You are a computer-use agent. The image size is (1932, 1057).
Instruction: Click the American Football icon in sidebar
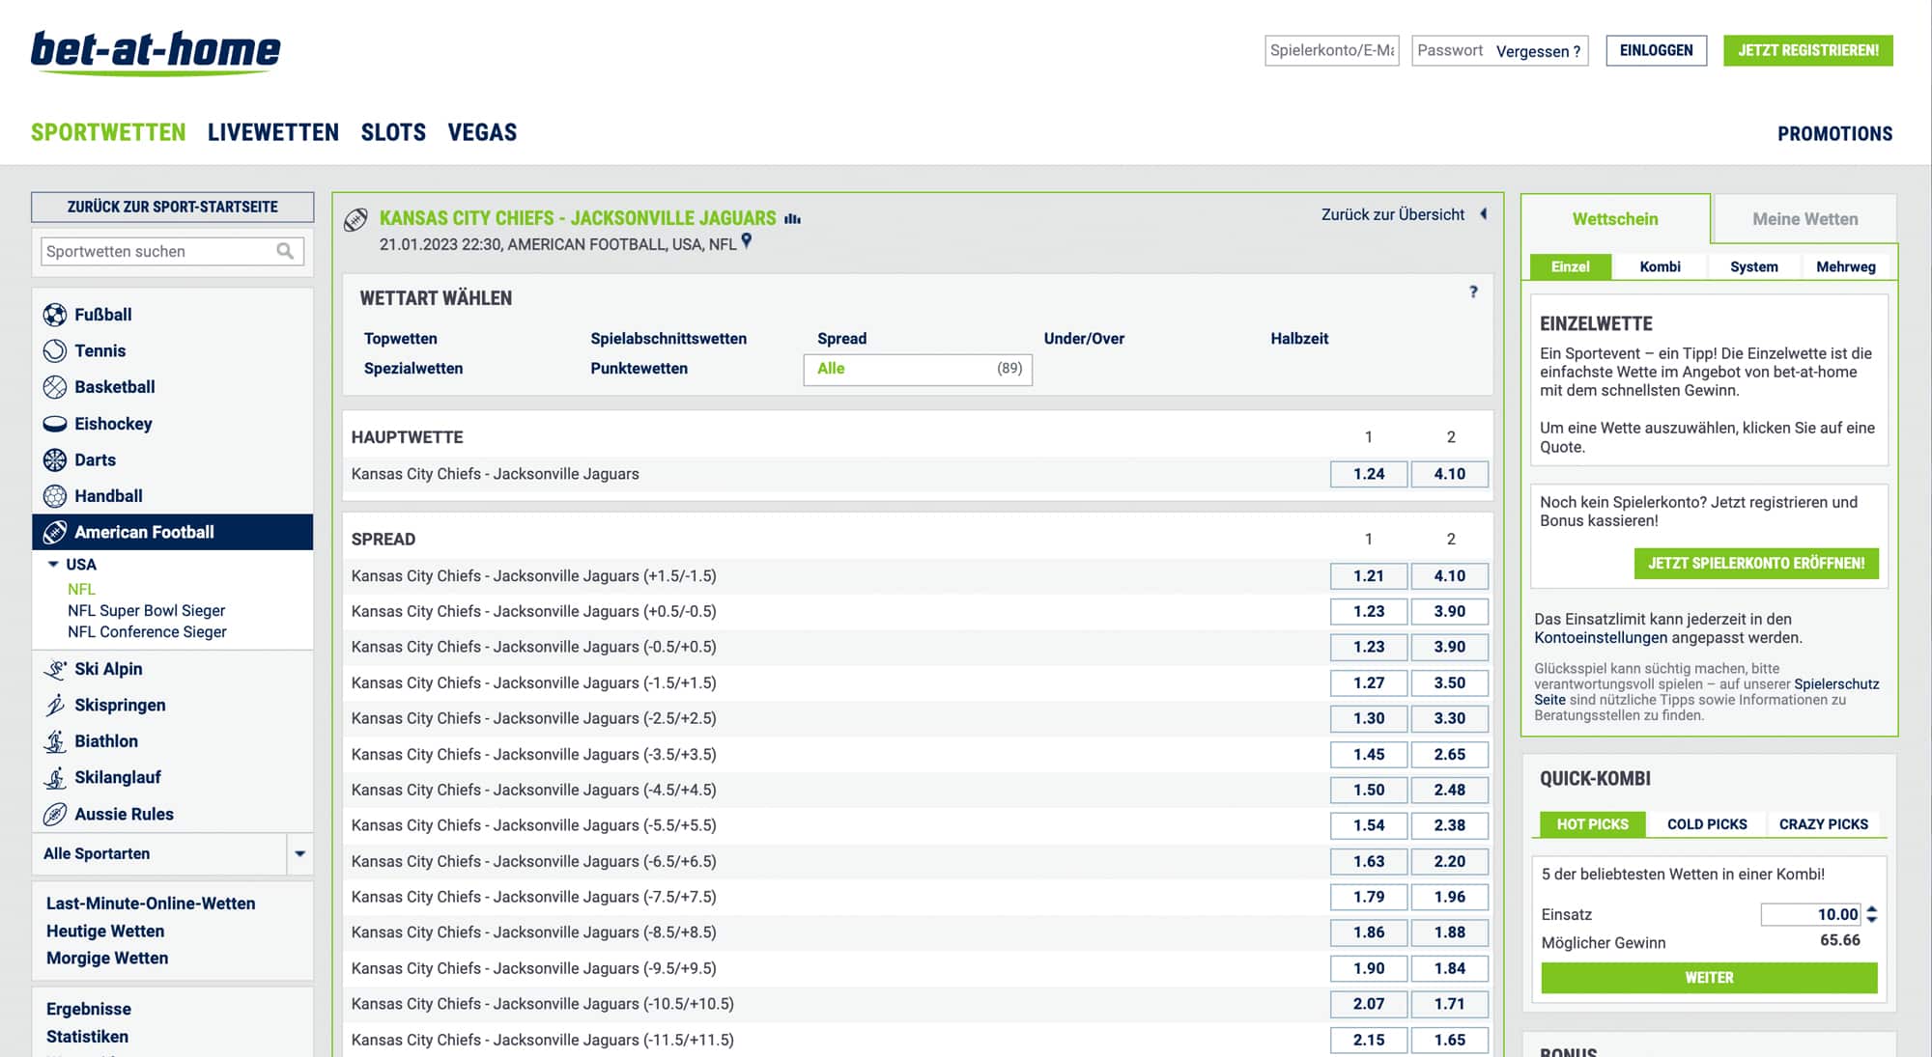click(x=55, y=532)
